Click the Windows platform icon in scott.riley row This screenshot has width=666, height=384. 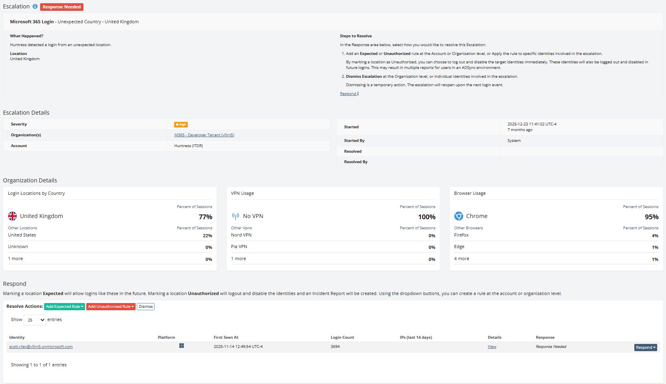(181, 346)
